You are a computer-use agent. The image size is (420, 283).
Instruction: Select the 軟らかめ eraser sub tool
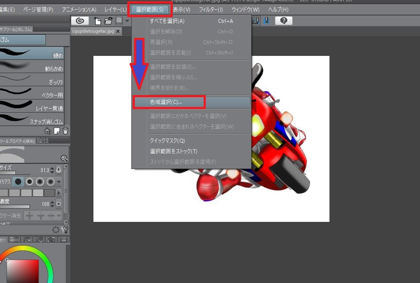click(32, 66)
